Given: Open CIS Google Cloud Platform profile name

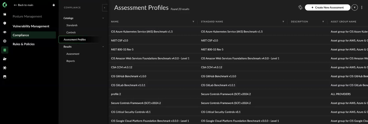Looking at the screenshot, I should (x=150, y=121).
